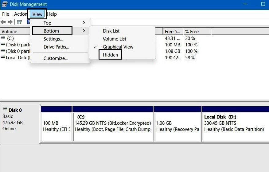
Task: Maximize the Disk Management window
Action: [263, 4]
